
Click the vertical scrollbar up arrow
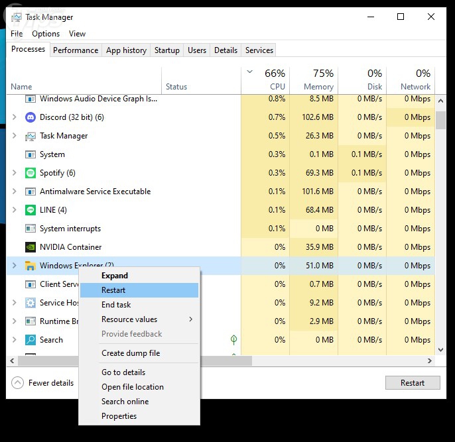click(440, 101)
